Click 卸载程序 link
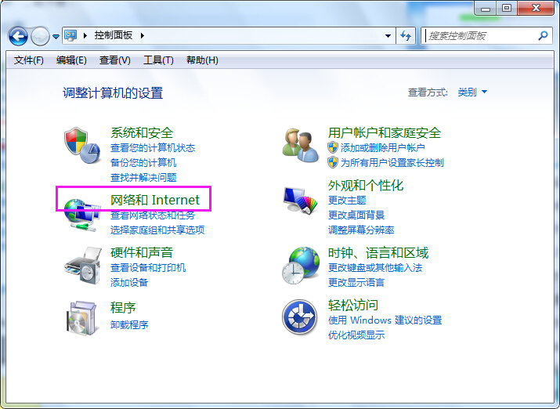The height and width of the screenshot is (409, 560). [x=129, y=325]
